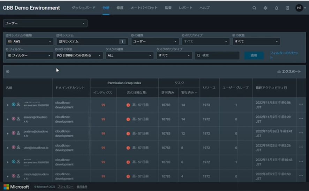This screenshot has width=309, height=191.
Task: Open the ellipsis menu for uttej@cloudknox.io
Action: 301,147
